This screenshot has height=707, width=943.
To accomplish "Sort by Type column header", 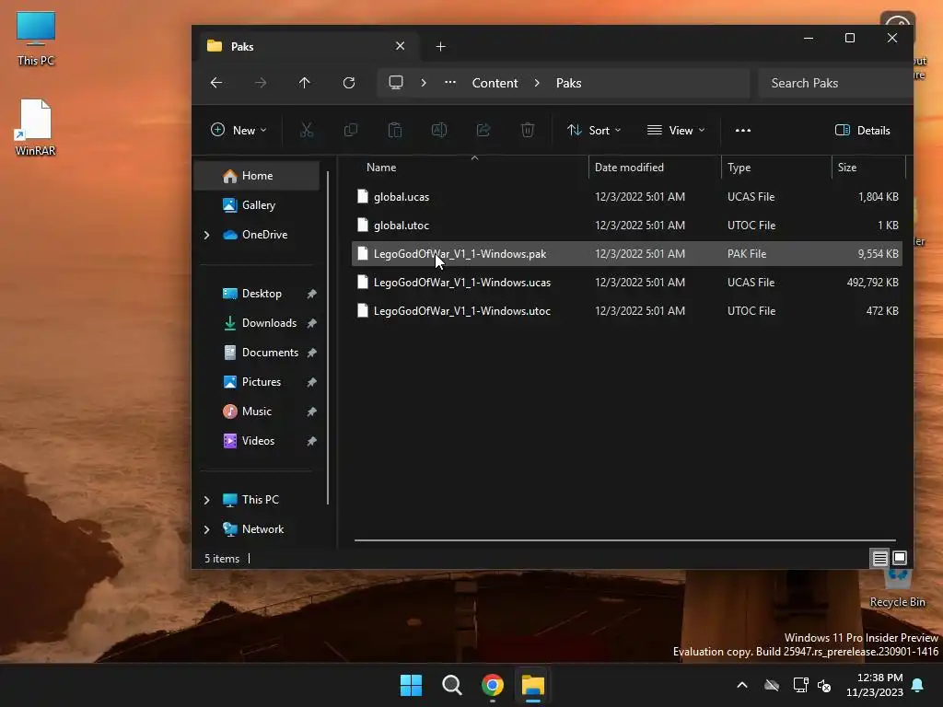I will point(776,168).
